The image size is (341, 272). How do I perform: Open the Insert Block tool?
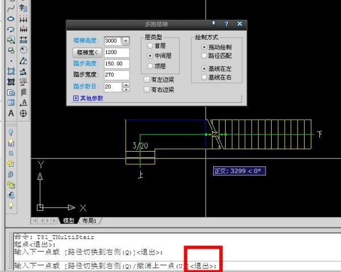(x=11, y=40)
